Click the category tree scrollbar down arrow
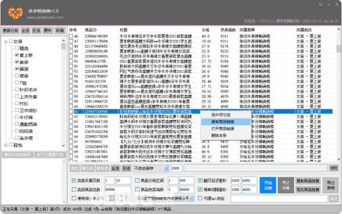Screen dimensions: 342x214 tap(63, 145)
